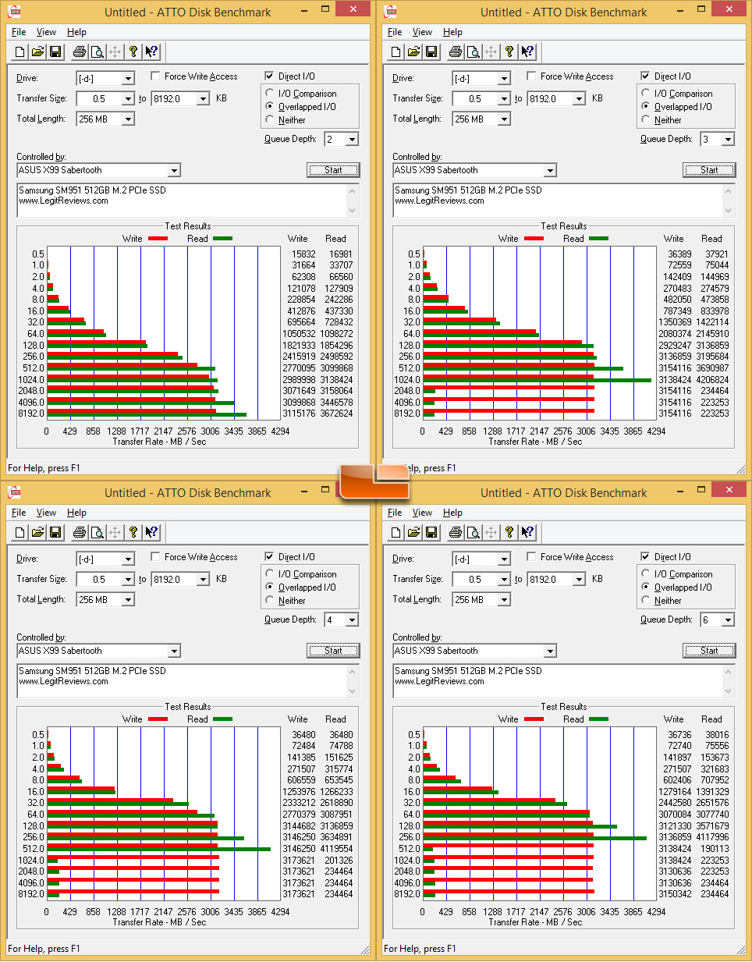Enable Force Write Access in Queue Depth 2 window
Image resolution: width=752 pixels, height=962 pixels.
click(155, 76)
